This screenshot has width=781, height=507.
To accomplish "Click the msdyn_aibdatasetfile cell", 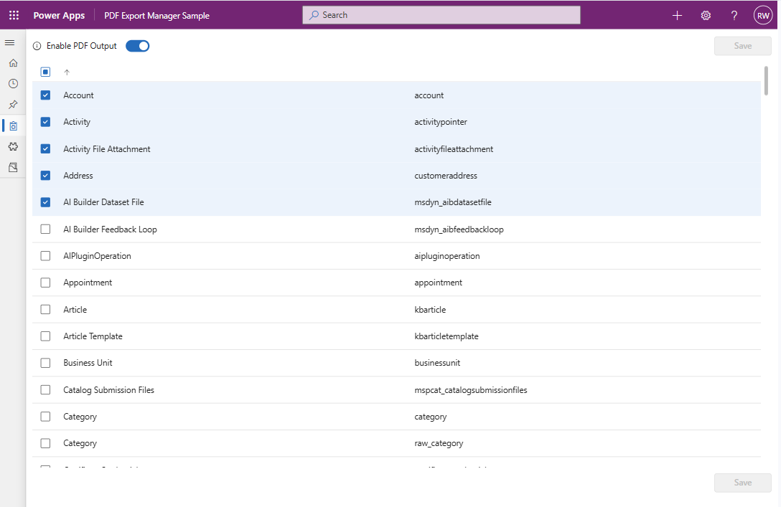I will [x=453, y=202].
